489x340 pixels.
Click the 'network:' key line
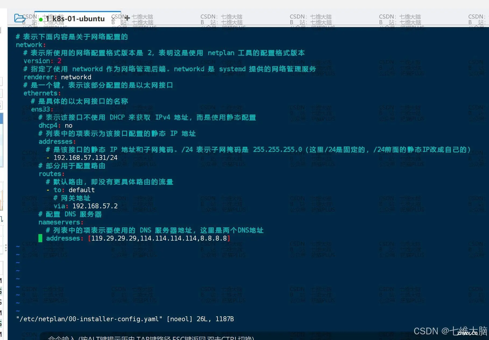click(31, 45)
